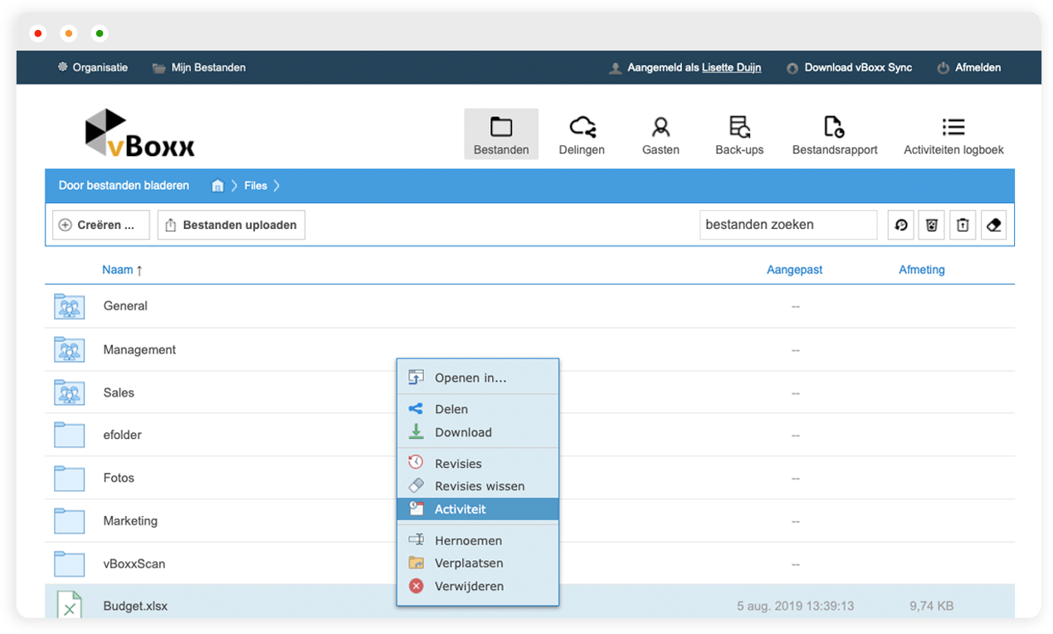Image resolution: width=1053 pixels, height=634 pixels.
Task: Open the Bestandsrapport section
Action: 835,134
